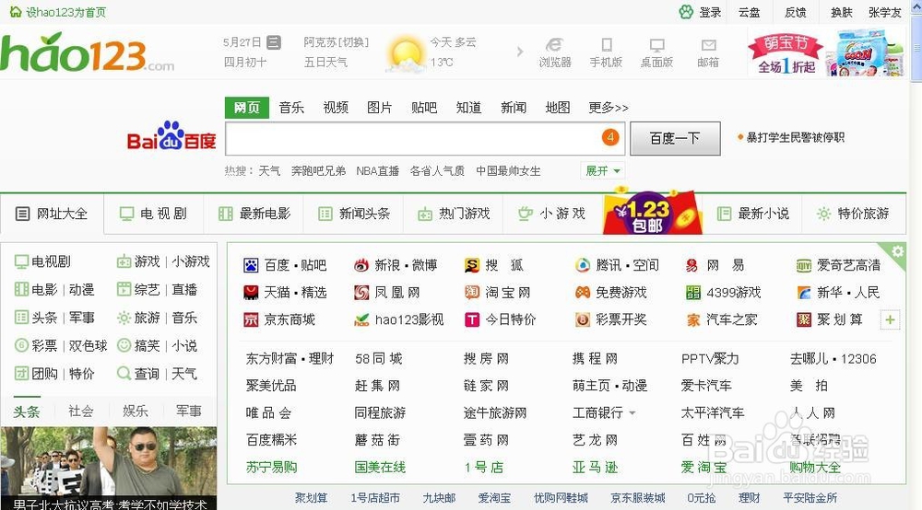Open the 萌宝节 advertisement banner
The width and height of the screenshot is (922, 510).
pos(825,52)
